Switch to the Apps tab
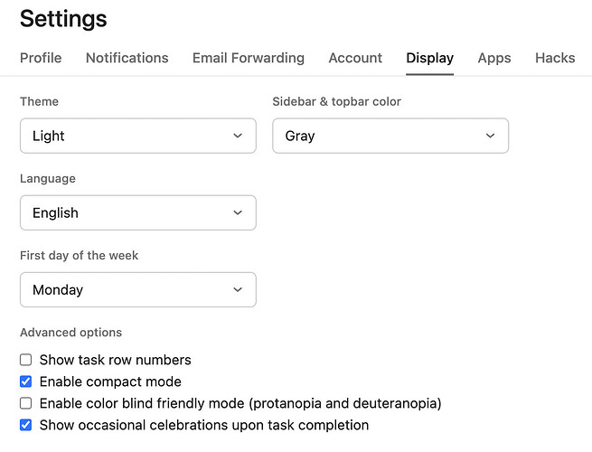This screenshot has height=452, width=592. tap(494, 58)
